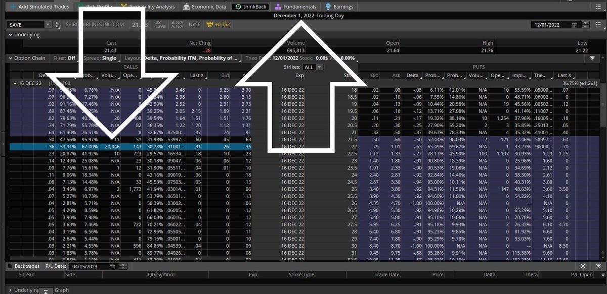The height and width of the screenshot is (294, 607).
Task: Click the put Bid column header
Action: click(374, 75)
